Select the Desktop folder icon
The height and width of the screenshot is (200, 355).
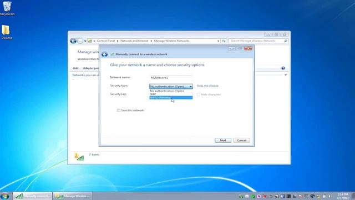pyautogui.click(x=6, y=32)
